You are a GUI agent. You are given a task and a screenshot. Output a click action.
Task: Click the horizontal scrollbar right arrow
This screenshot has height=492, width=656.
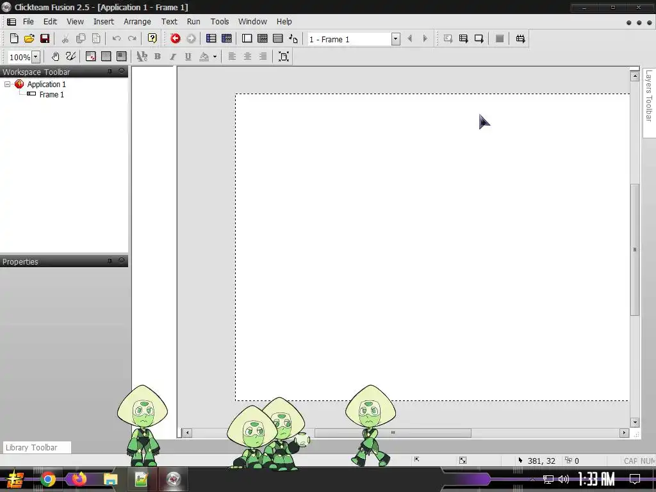(624, 432)
